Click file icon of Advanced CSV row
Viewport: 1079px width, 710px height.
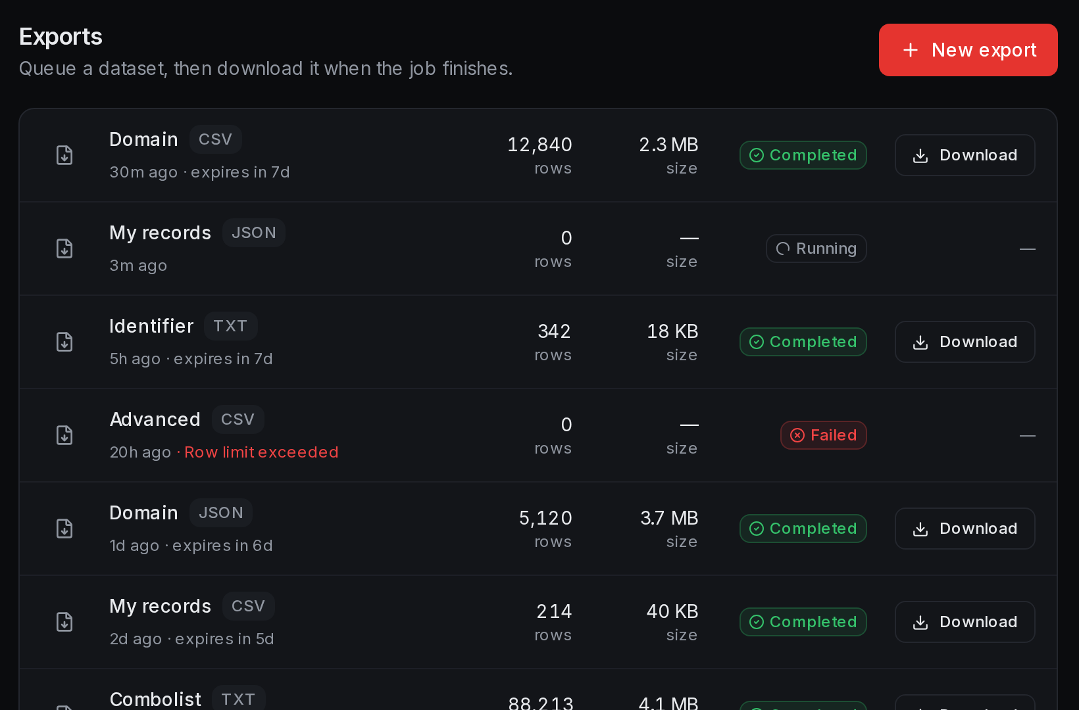(x=64, y=435)
